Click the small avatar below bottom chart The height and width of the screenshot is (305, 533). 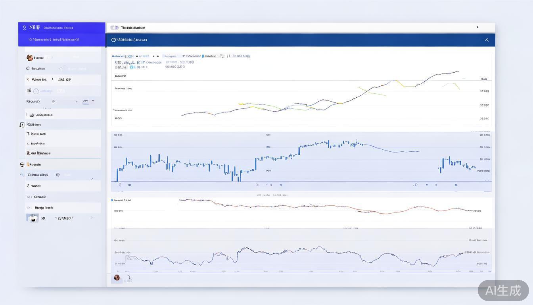[117, 278]
